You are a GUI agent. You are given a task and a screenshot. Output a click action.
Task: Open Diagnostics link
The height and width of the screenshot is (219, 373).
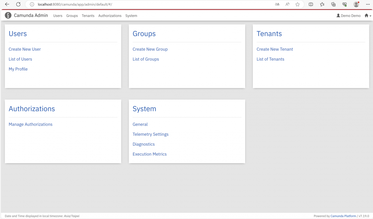pos(144,144)
